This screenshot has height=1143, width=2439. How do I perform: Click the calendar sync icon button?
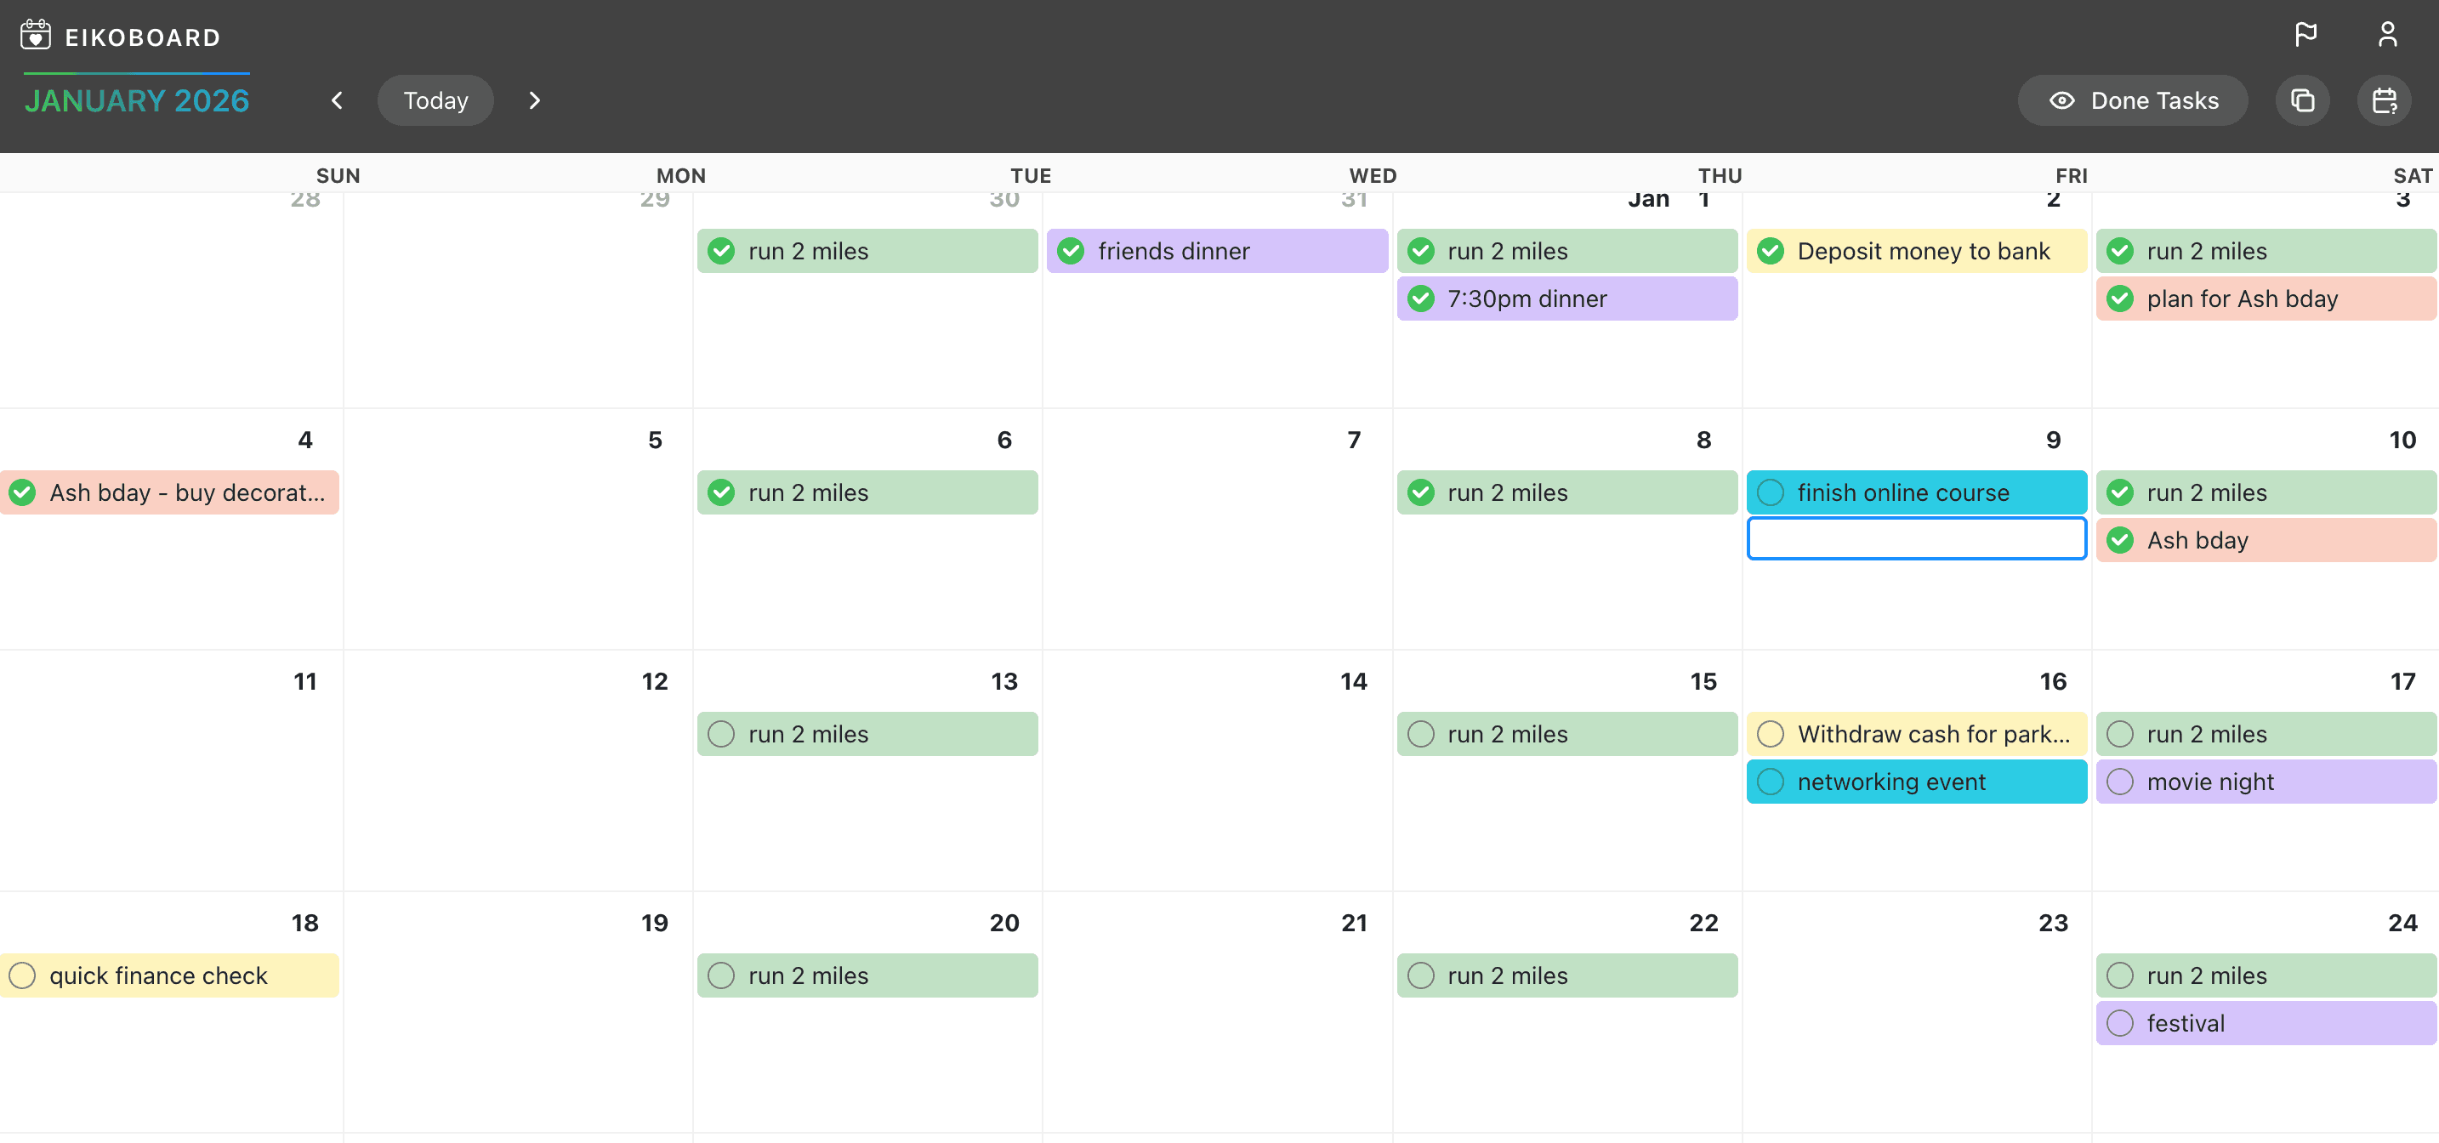pyautogui.click(x=2383, y=100)
